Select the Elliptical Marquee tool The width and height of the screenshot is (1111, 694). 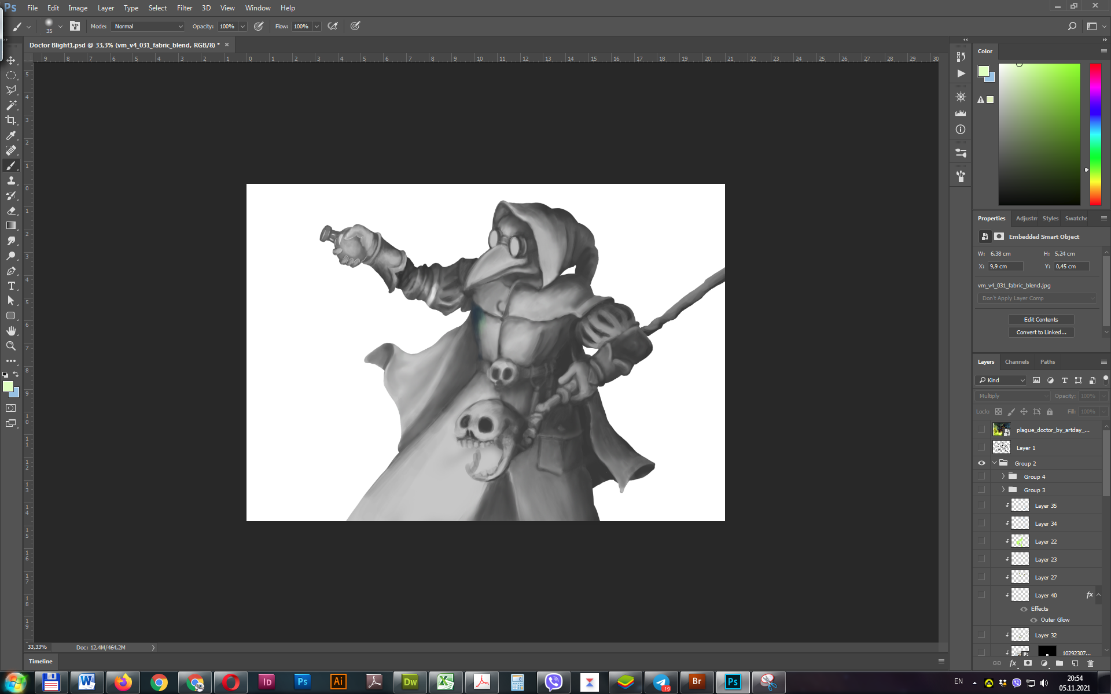pos(11,75)
